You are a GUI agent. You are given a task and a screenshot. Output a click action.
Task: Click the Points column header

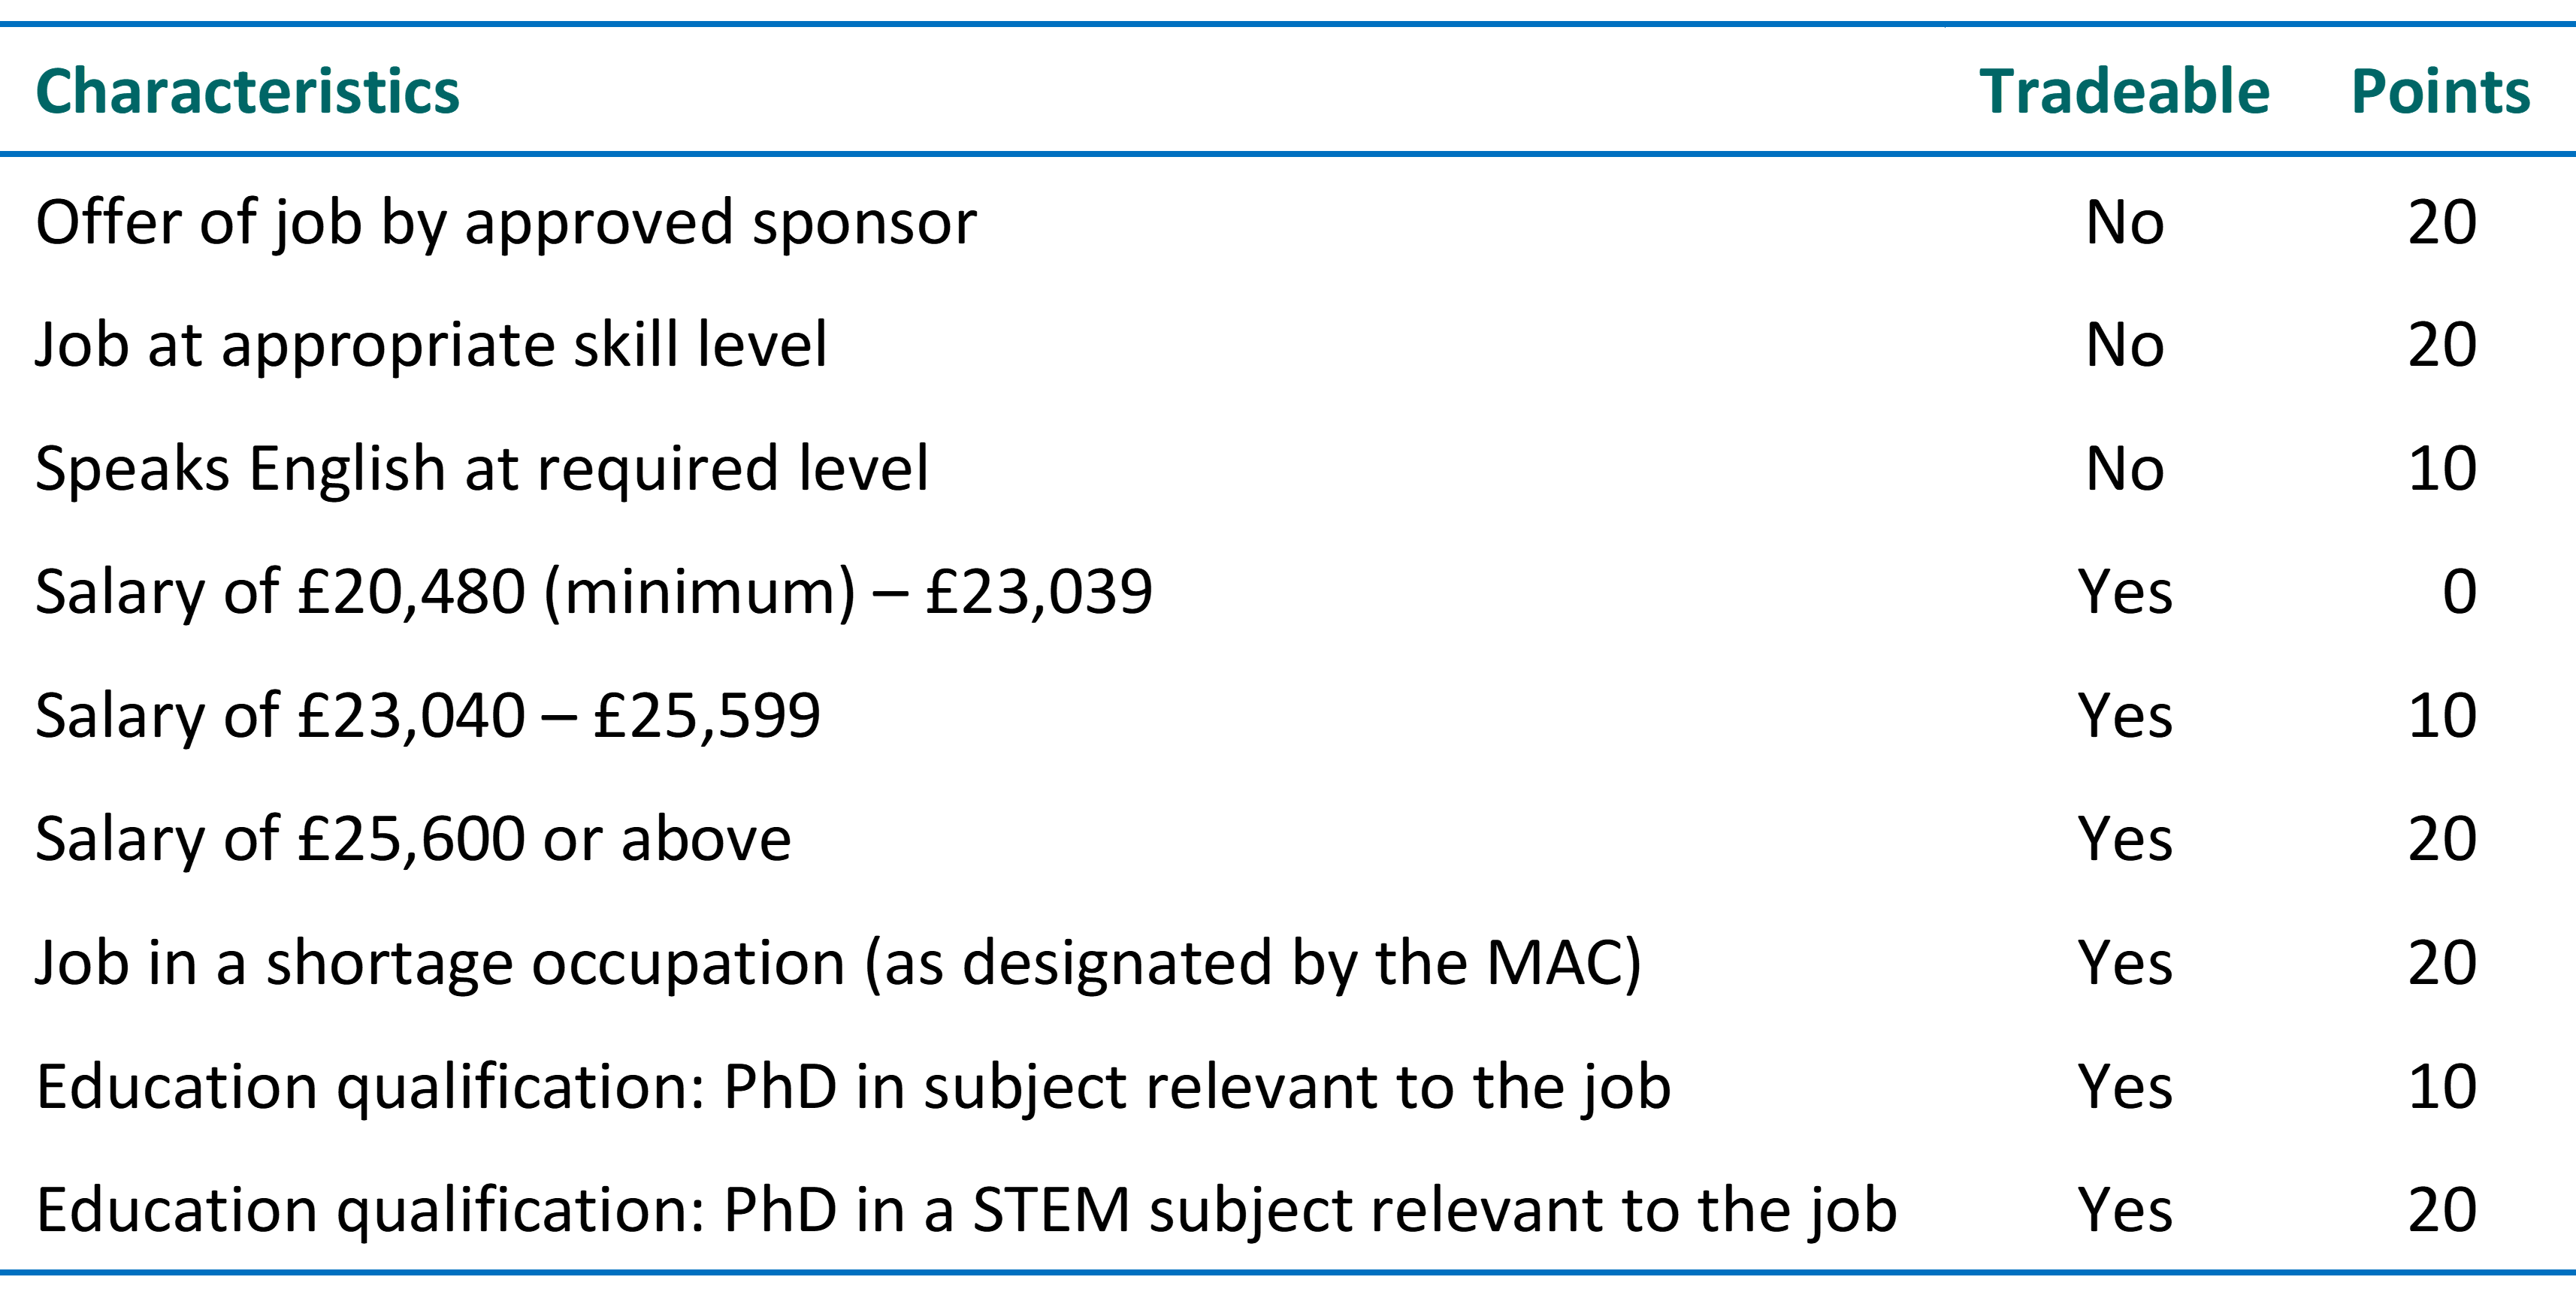[x=2441, y=92]
